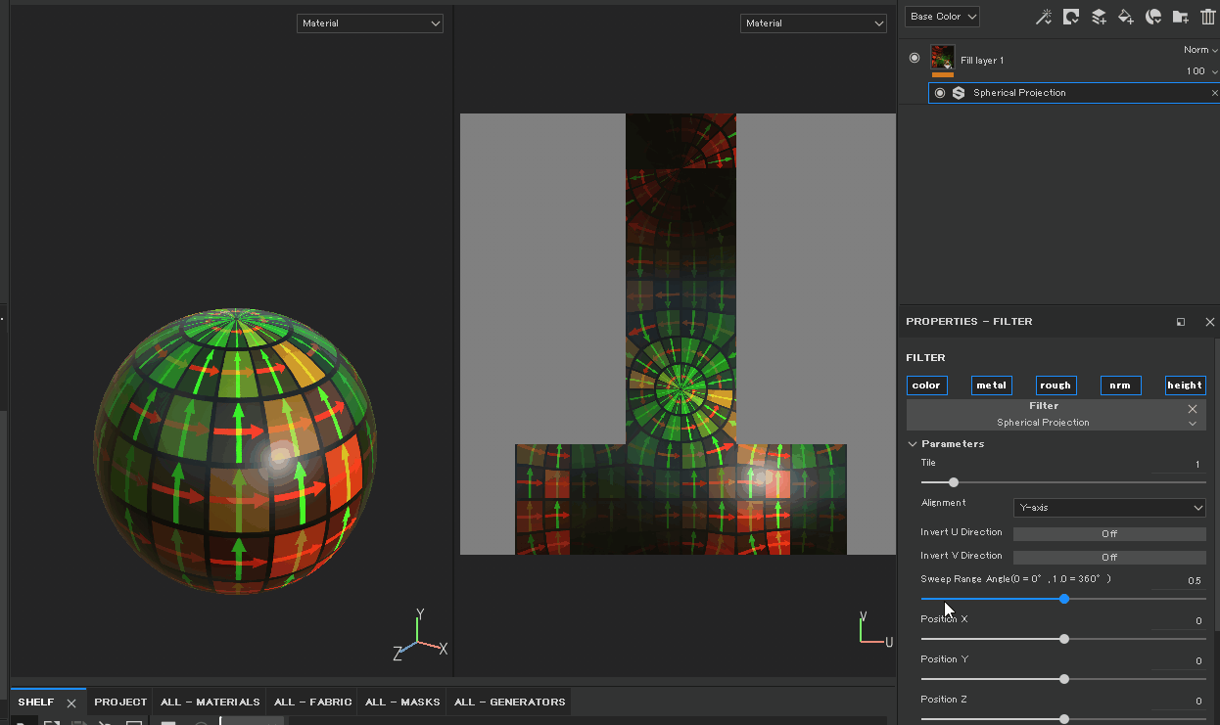
Task: Open the blend mode Norm dropdown
Action: [1198, 49]
